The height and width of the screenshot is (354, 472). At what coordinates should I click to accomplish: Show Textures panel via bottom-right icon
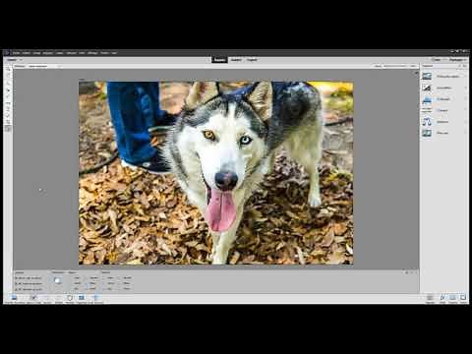(x=452, y=298)
